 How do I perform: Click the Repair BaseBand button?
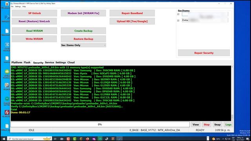tap(132, 13)
